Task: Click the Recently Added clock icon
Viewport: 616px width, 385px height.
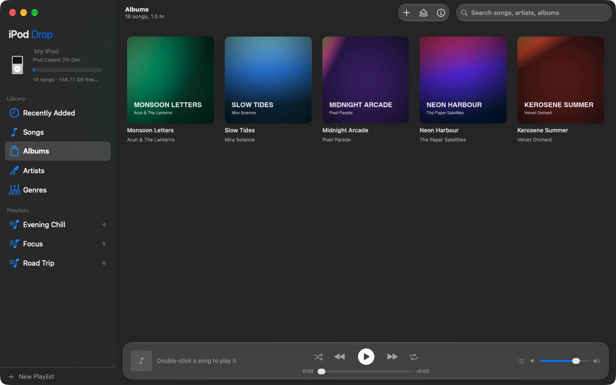Action: (x=14, y=113)
